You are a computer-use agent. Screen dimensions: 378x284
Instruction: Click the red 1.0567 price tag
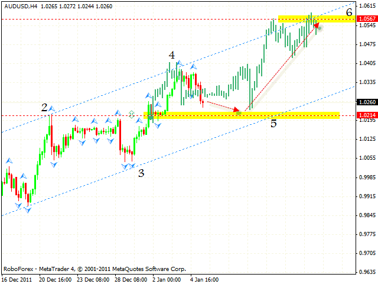point(366,19)
